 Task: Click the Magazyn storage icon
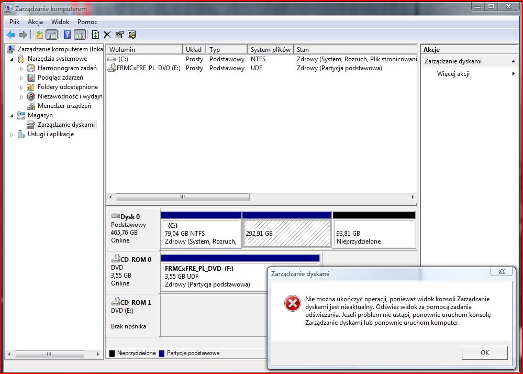(21, 115)
